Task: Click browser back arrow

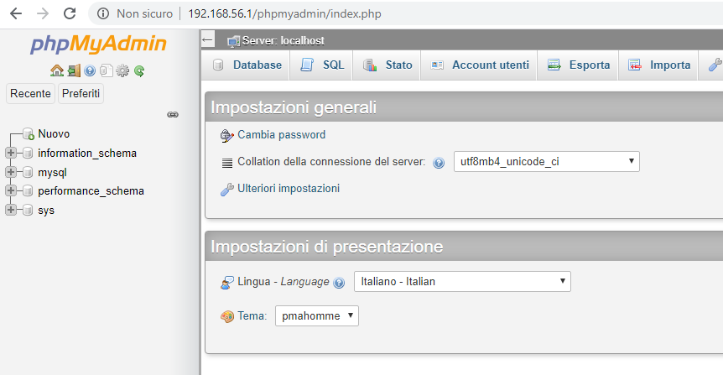Action: point(16,13)
